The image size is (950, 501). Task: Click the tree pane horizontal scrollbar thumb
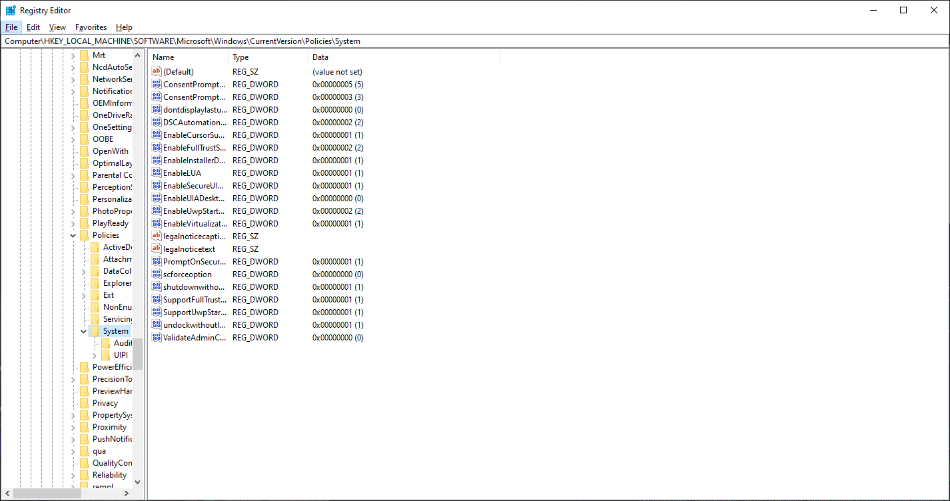tap(47, 494)
